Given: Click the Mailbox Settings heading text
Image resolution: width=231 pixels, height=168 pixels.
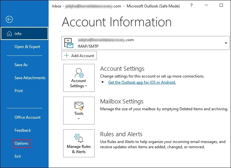Looking at the screenshot, I should click(122, 101).
